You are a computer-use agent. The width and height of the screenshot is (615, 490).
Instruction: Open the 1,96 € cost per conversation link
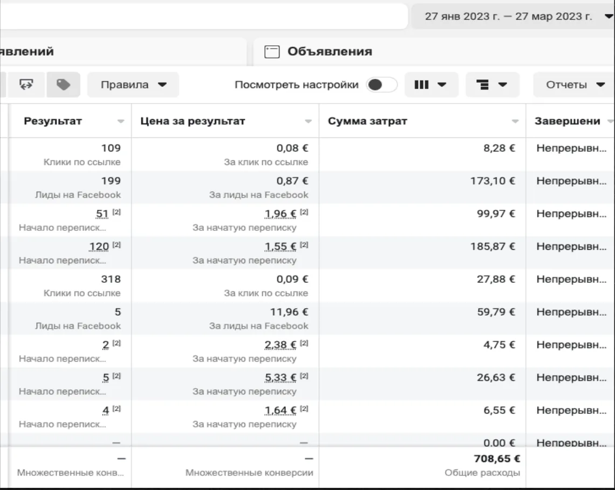point(281,214)
